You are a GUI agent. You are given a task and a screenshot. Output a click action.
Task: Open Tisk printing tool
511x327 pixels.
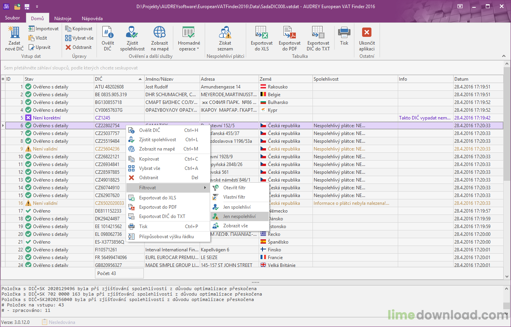[x=344, y=38]
